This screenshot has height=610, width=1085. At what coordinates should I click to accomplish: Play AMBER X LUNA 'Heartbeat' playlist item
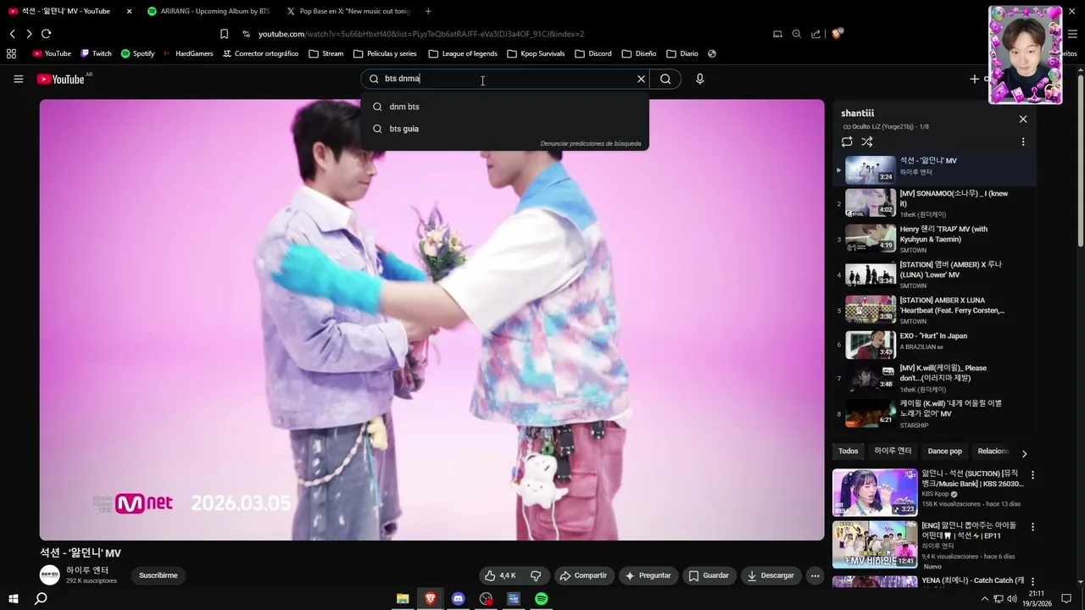tap(934, 310)
